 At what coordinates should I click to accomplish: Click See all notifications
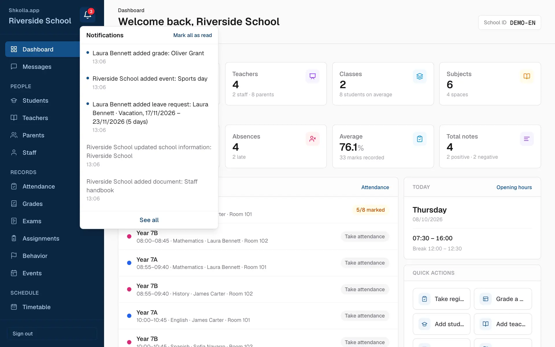point(149,220)
